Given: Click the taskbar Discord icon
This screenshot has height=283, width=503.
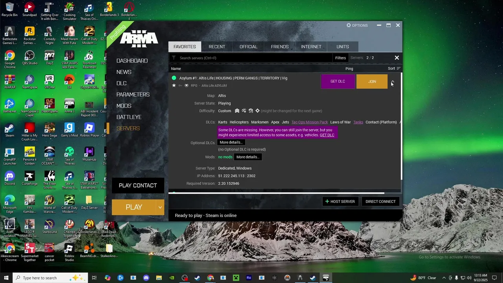Looking at the screenshot, I should click(x=146, y=278).
